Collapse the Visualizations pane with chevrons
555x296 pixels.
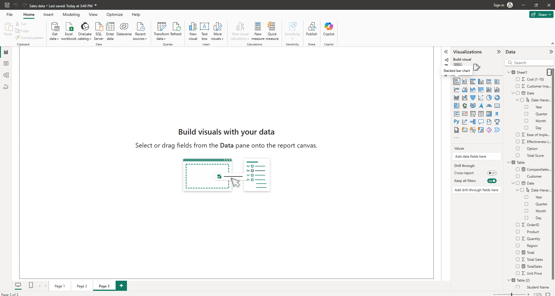pyautogui.click(x=499, y=52)
